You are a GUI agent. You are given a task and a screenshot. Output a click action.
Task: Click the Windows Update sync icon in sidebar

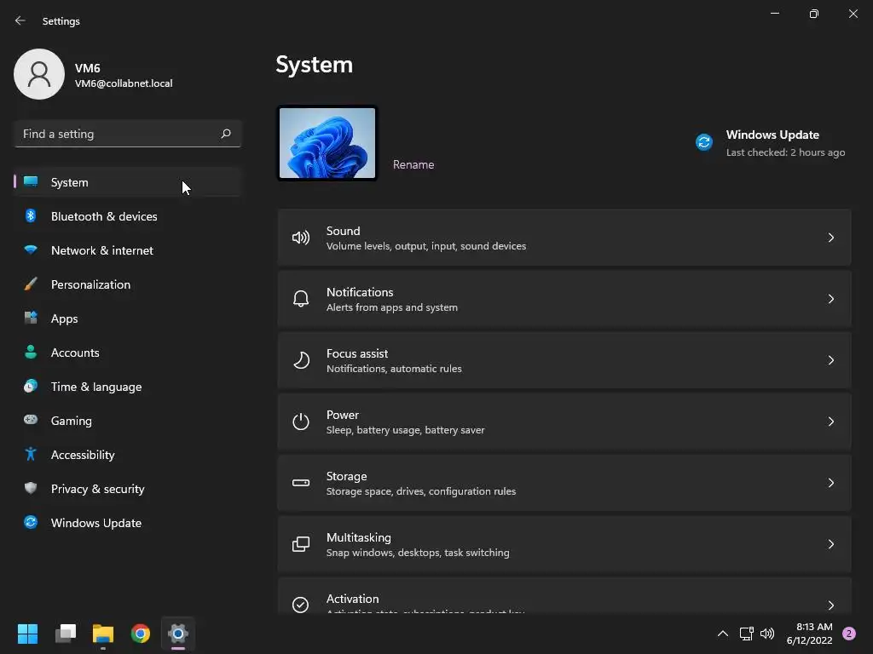31,522
